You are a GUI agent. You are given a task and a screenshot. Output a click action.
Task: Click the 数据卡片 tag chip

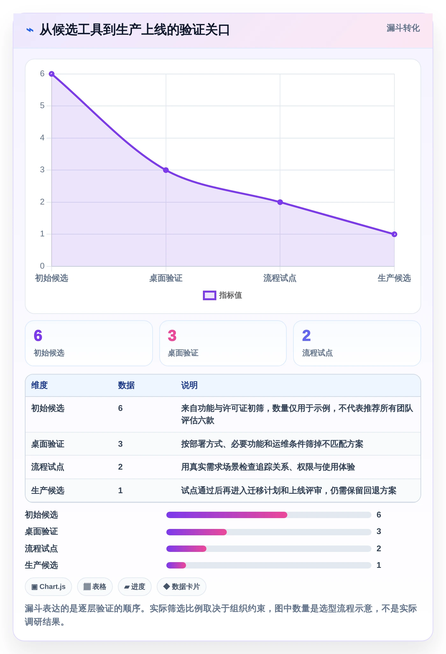pyautogui.click(x=182, y=587)
